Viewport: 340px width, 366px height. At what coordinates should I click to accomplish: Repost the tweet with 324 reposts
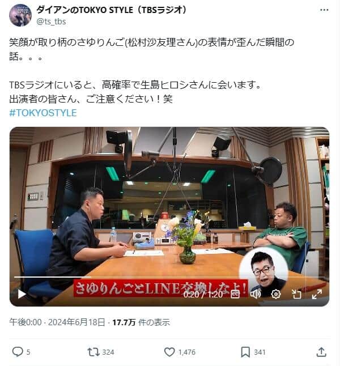point(93,352)
